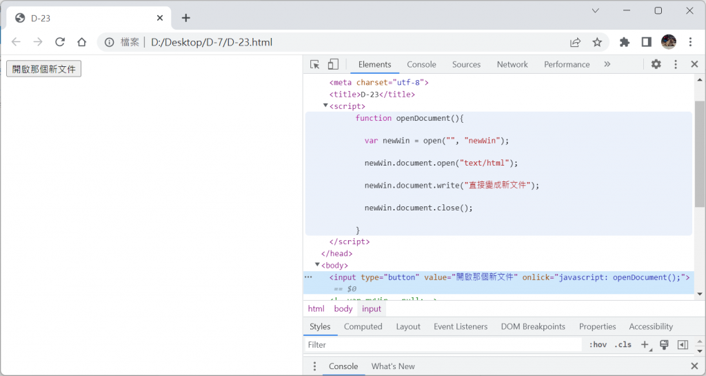Click the newWin.document.close() code line

click(418, 208)
